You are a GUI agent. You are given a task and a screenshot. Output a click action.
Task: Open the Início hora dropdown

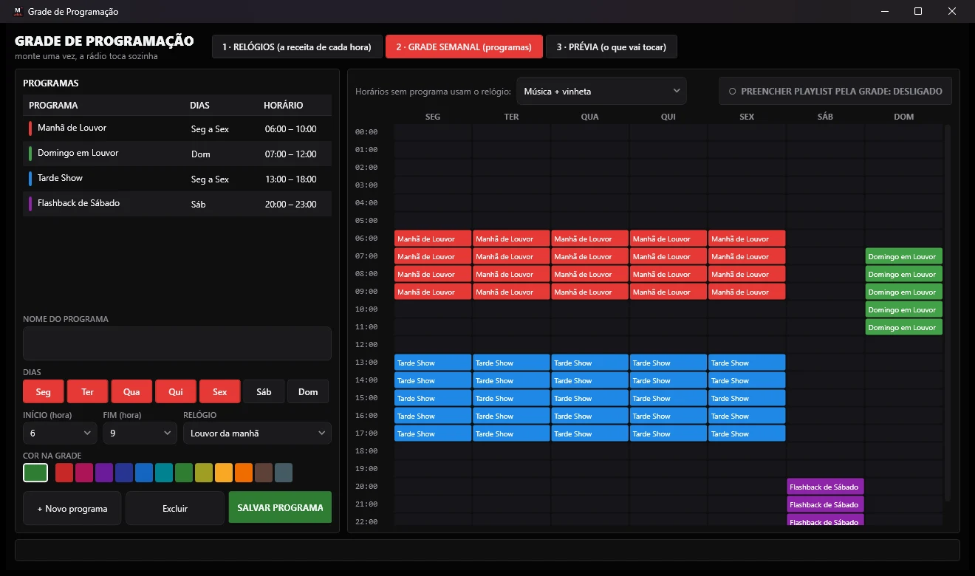[60, 433]
